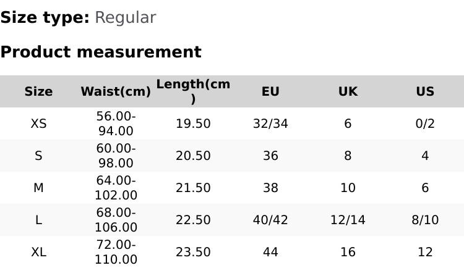Click the EU size 40/42 cell
This screenshot has width=464, height=268.
(x=270, y=220)
